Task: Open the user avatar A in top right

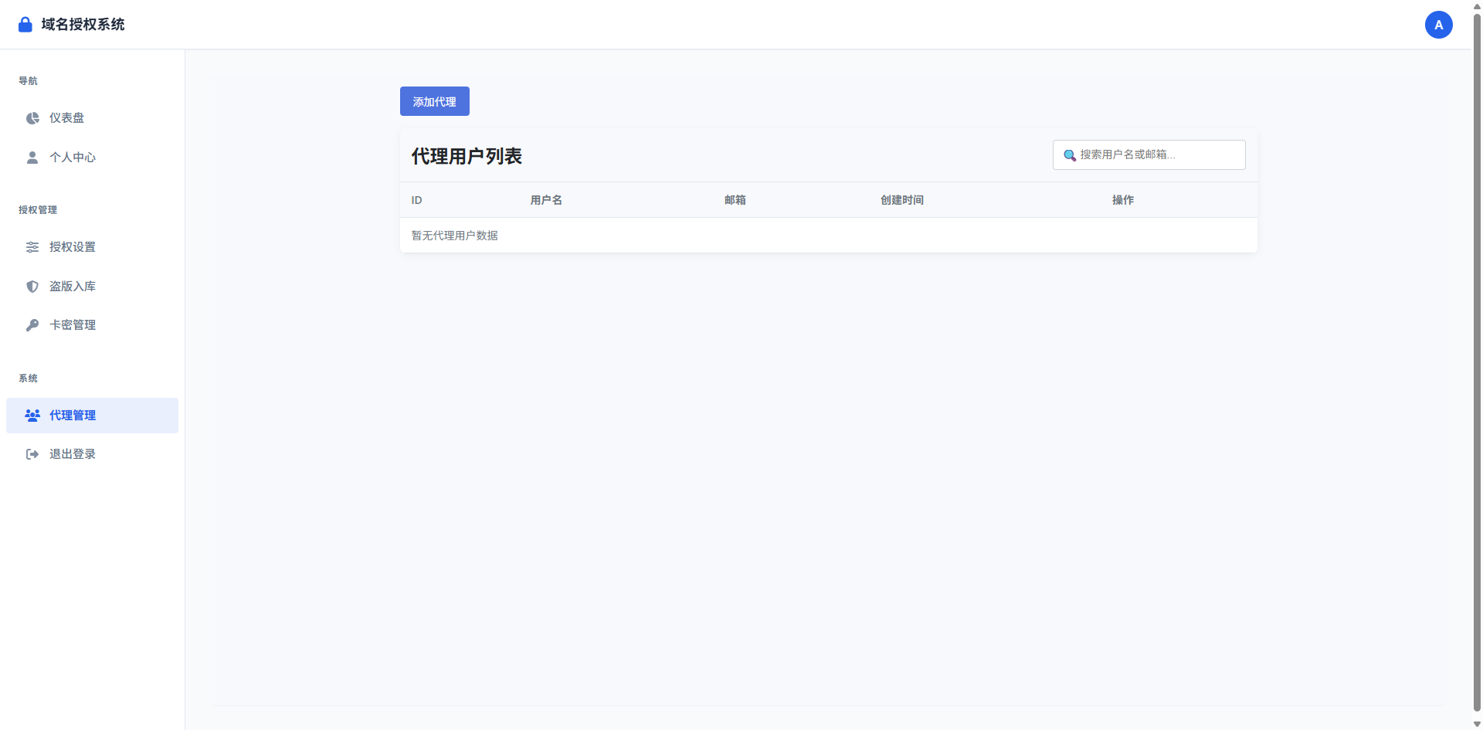Action: (x=1438, y=24)
